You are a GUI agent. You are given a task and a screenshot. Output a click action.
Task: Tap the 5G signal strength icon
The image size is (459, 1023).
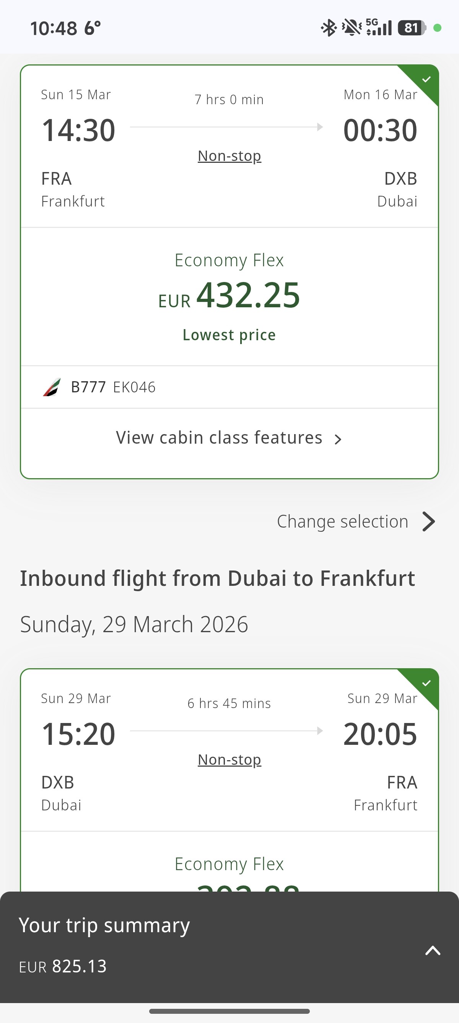click(x=379, y=28)
